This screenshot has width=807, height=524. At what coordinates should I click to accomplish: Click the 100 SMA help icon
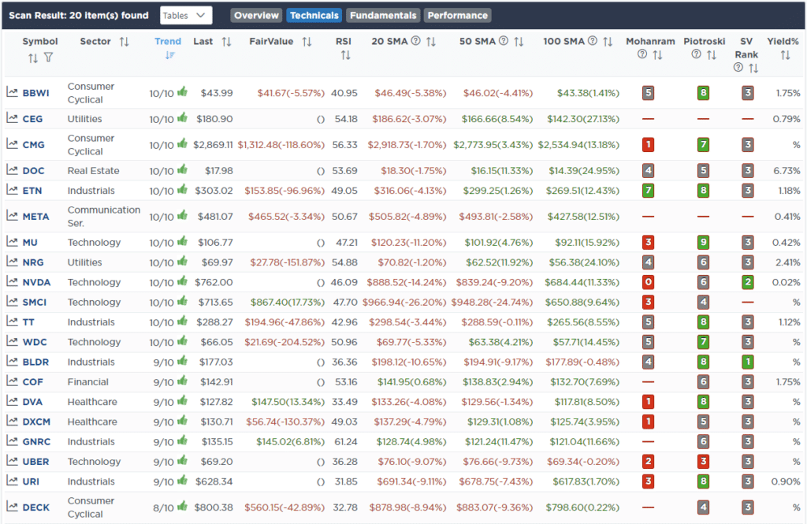coord(593,41)
